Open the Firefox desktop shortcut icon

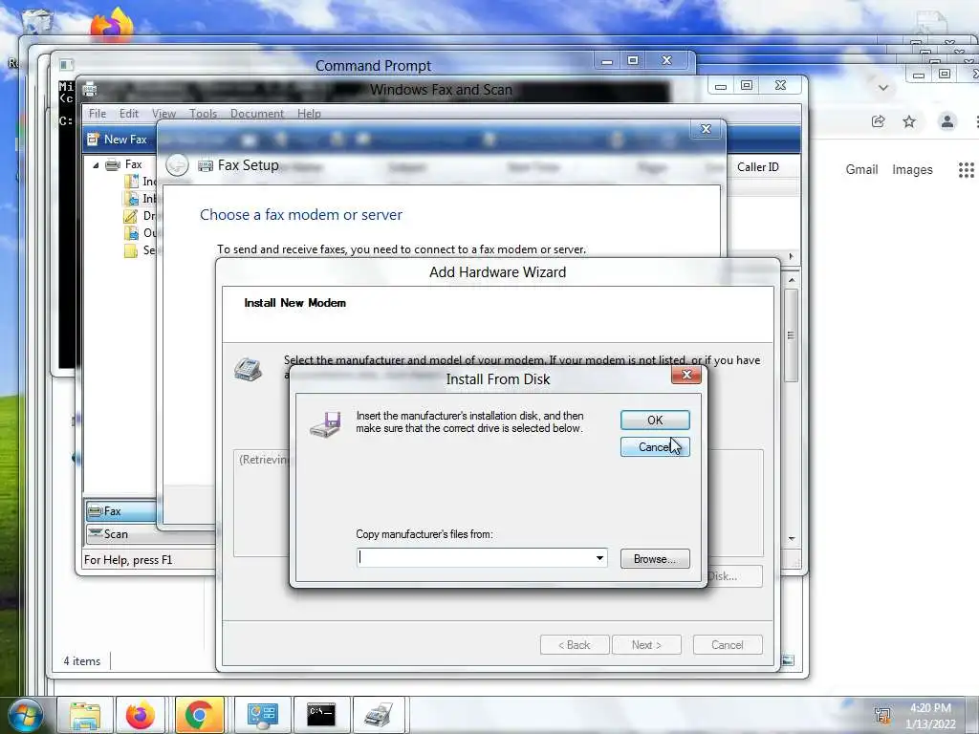pyautogui.click(x=112, y=25)
